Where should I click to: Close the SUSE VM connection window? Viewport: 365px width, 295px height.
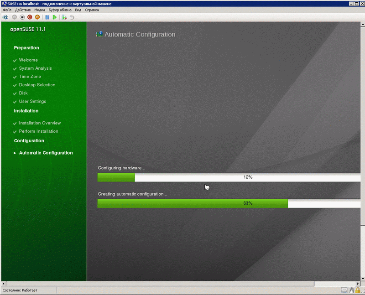coord(362,4)
